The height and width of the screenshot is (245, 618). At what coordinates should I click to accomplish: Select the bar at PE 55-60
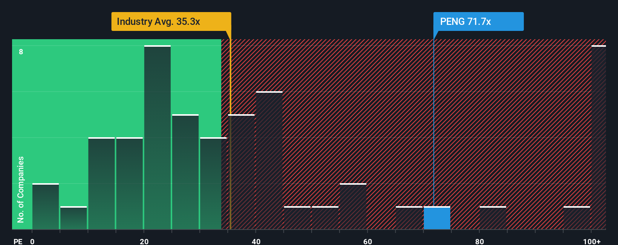pyautogui.click(x=353, y=206)
